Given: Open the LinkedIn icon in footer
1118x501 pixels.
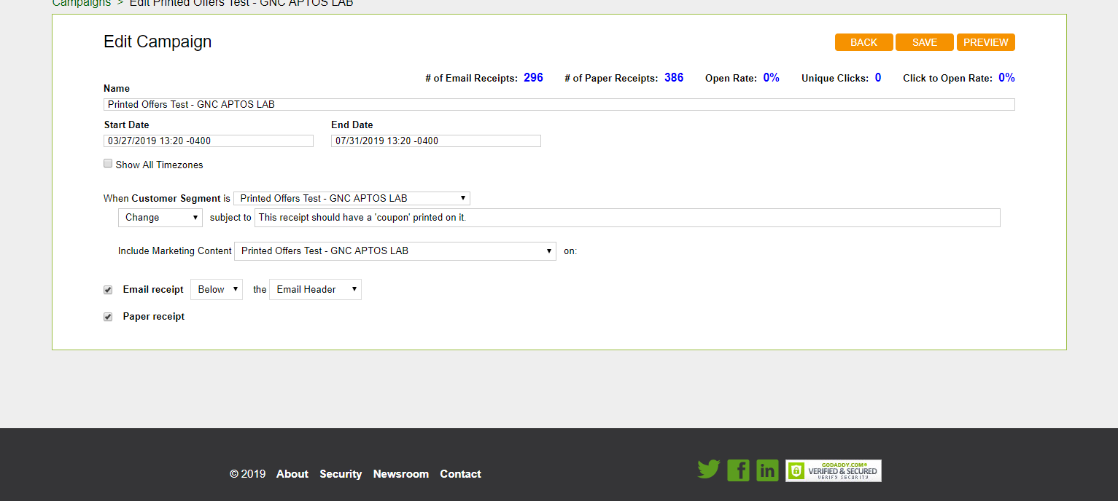Looking at the screenshot, I should click(767, 470).
